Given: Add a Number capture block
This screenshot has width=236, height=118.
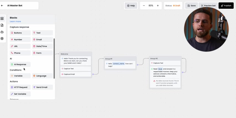Looking at the screenshot, I should (20, 39).
